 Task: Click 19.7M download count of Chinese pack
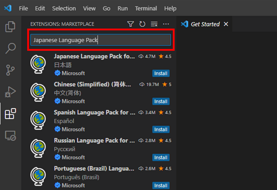(149, 84)
